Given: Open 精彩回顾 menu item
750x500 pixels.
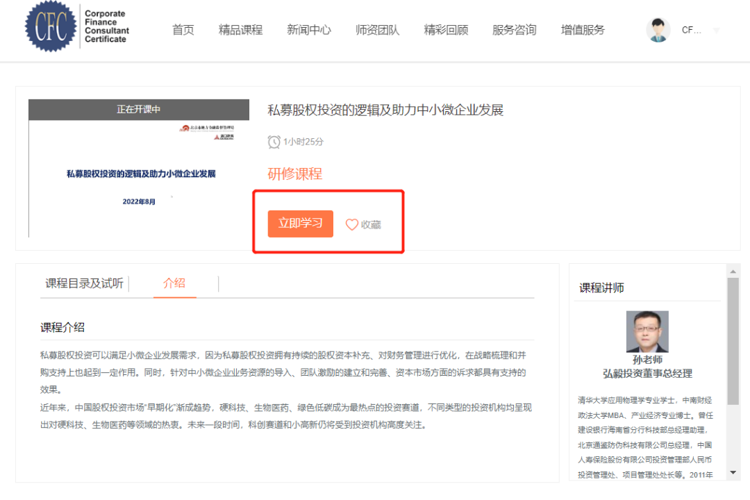Looking at the screenshot, I should coord(446,30).
